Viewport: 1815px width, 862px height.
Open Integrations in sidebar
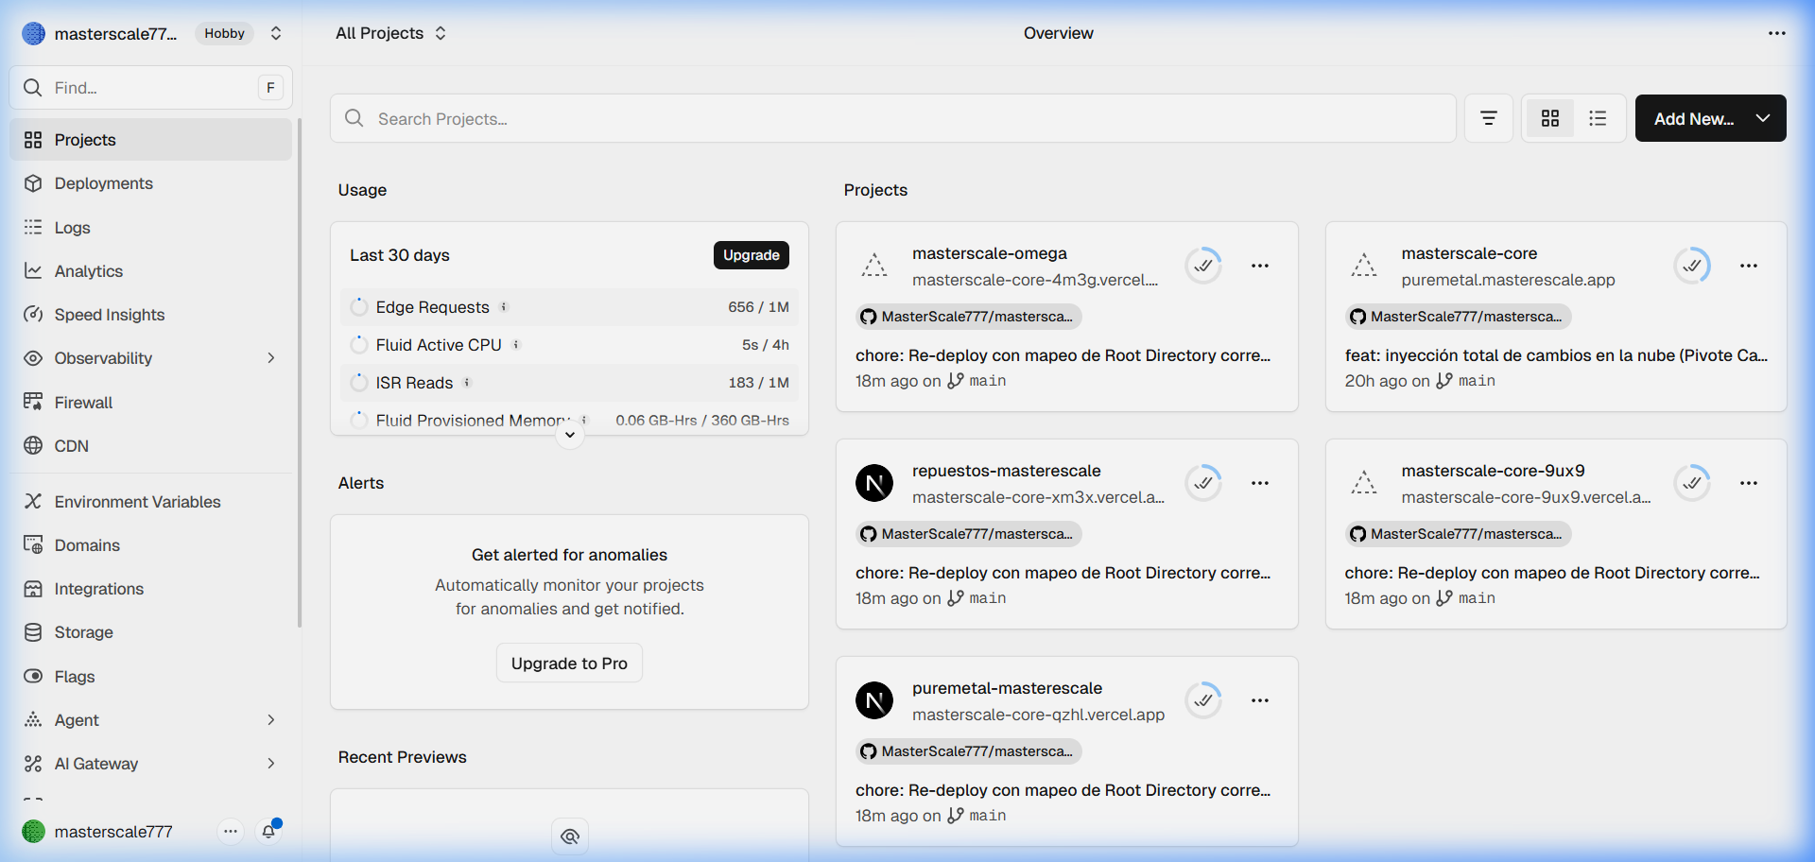[x=151, y=589]
